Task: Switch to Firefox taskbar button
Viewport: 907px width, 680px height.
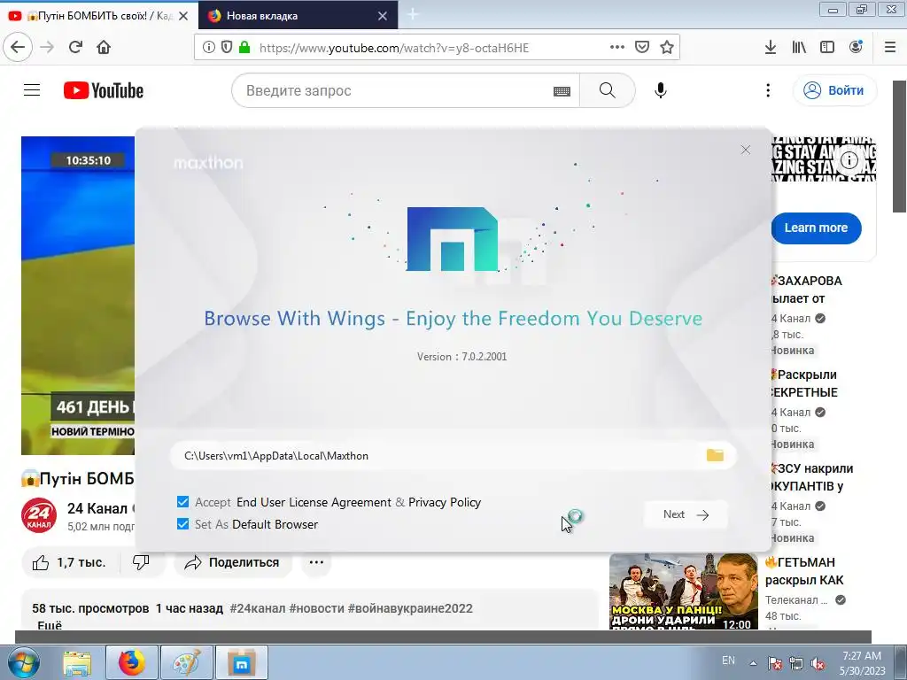Action: click(132, 662)
